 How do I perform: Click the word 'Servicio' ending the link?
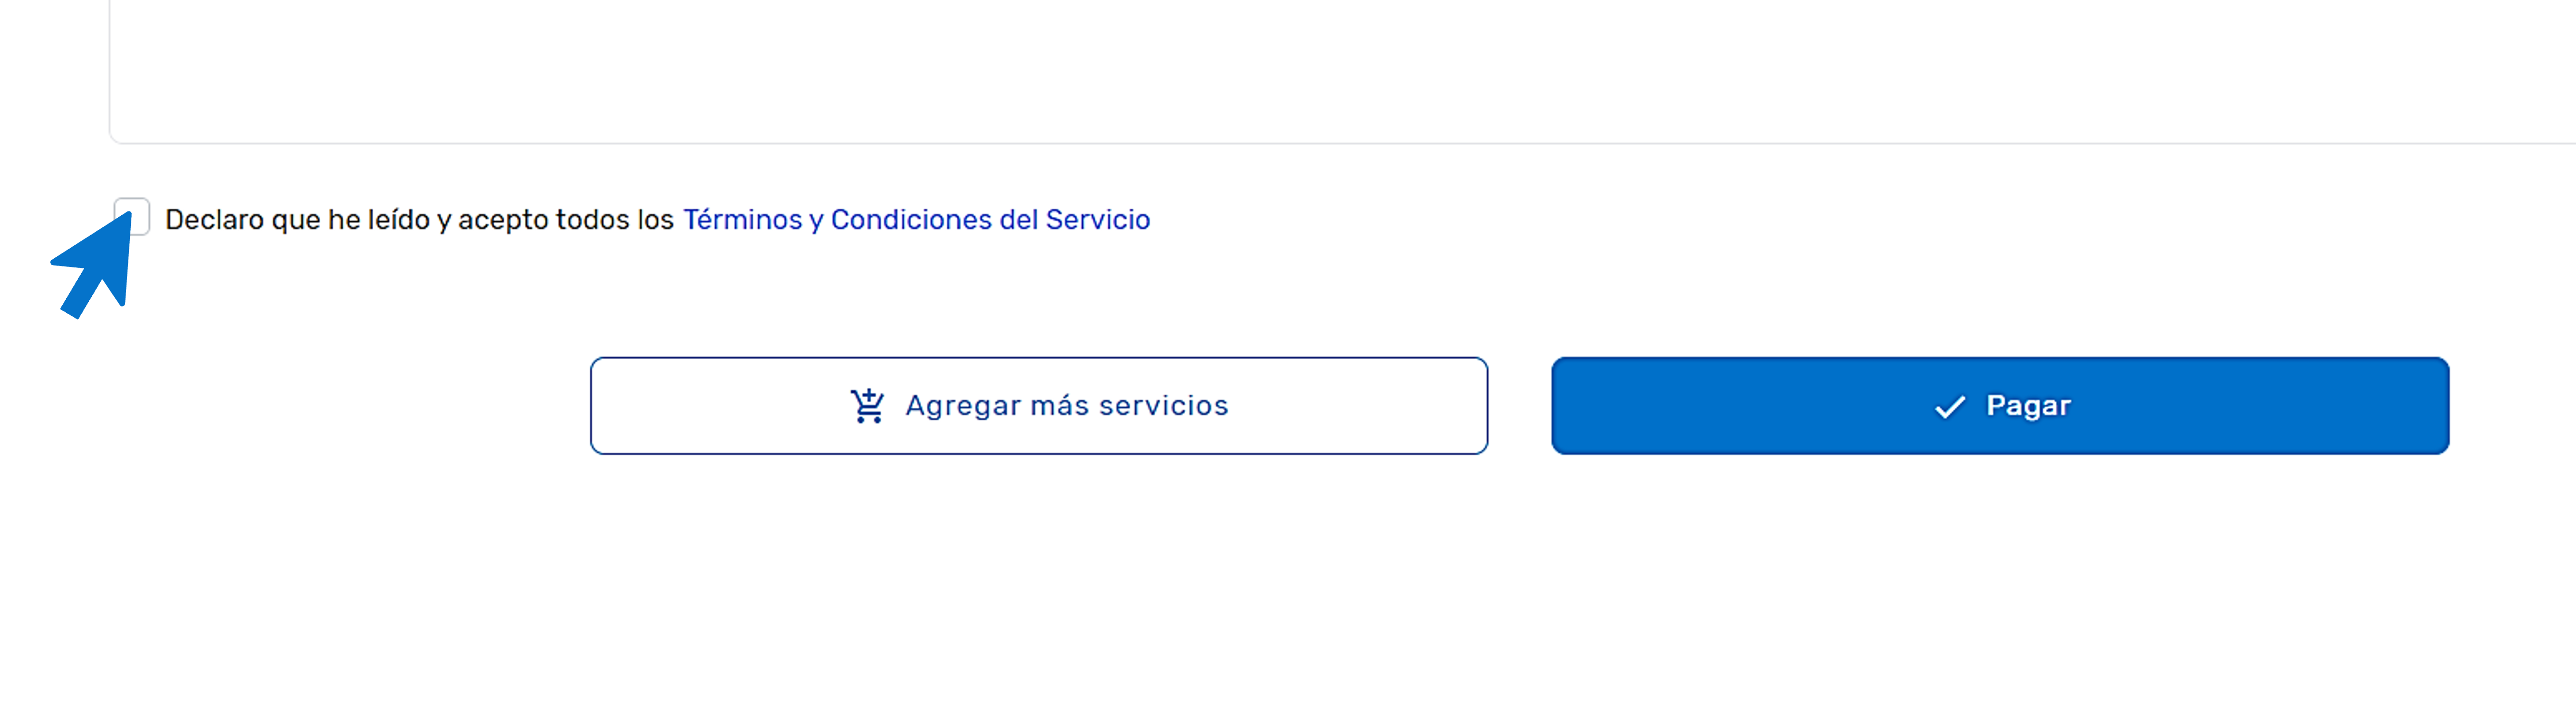pyautogui.click(x=1098, y=220)
